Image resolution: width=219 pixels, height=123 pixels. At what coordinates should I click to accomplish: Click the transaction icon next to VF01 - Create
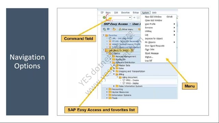[124, 80]
